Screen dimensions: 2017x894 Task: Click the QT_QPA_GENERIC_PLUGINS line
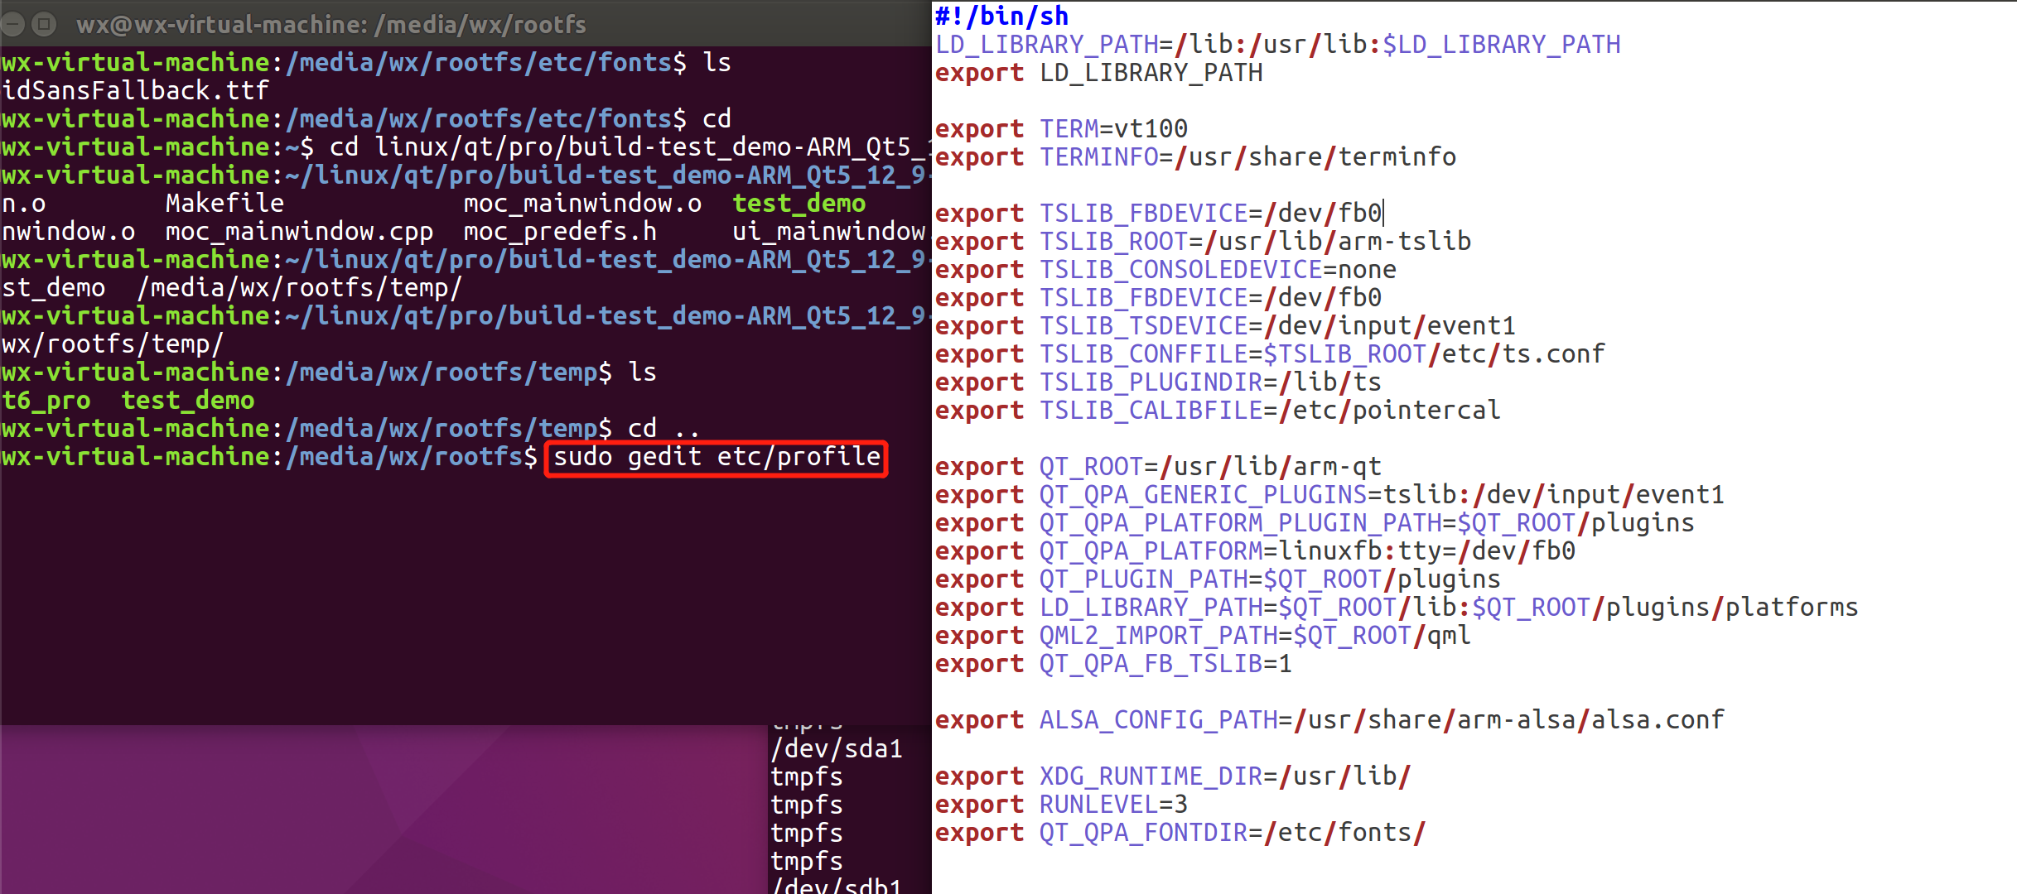coord(1329,495)
